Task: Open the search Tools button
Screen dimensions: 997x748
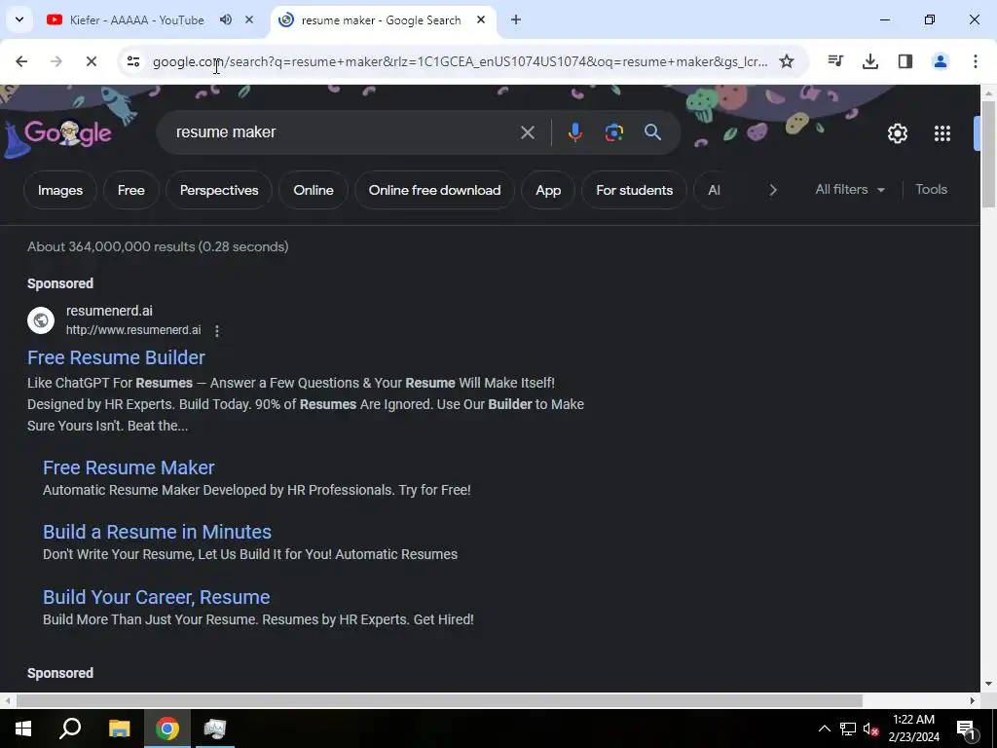Action: pos(931,190)
